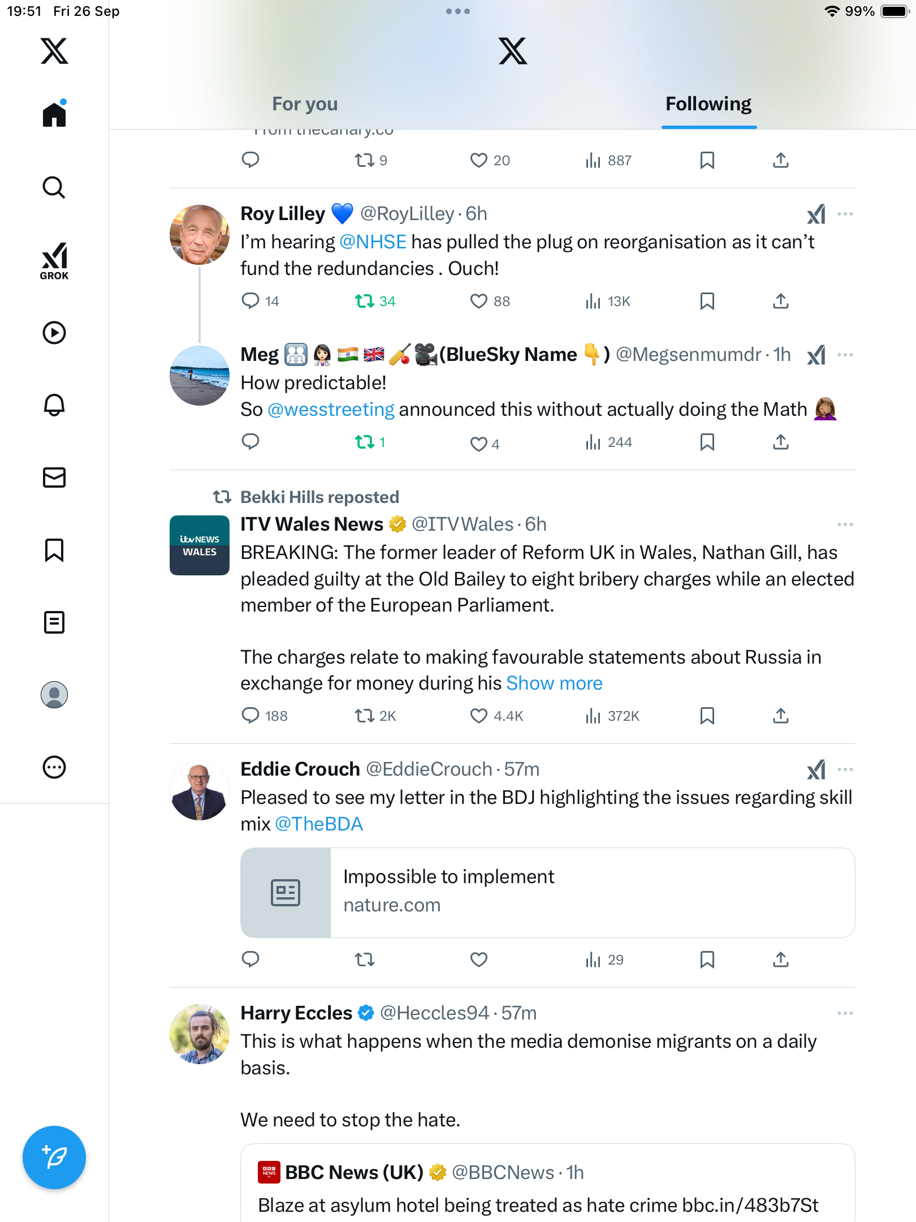Select the Following tab
Viewport: 916px width, 1222px height.
[x=708, y=104]
